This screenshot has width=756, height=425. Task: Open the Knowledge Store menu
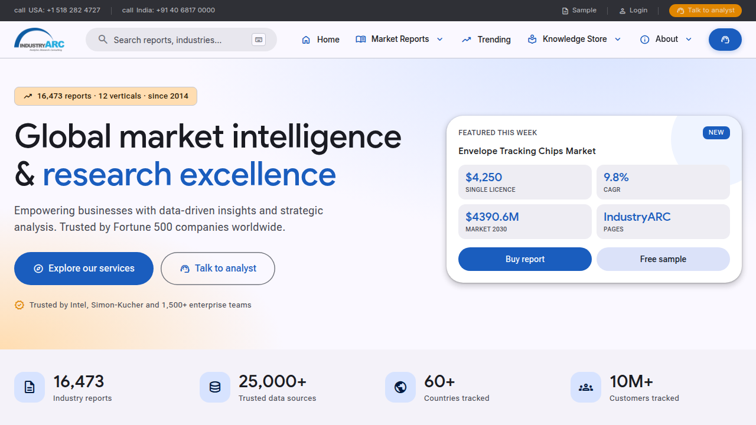pyautogui.click(x=574, y=40)
